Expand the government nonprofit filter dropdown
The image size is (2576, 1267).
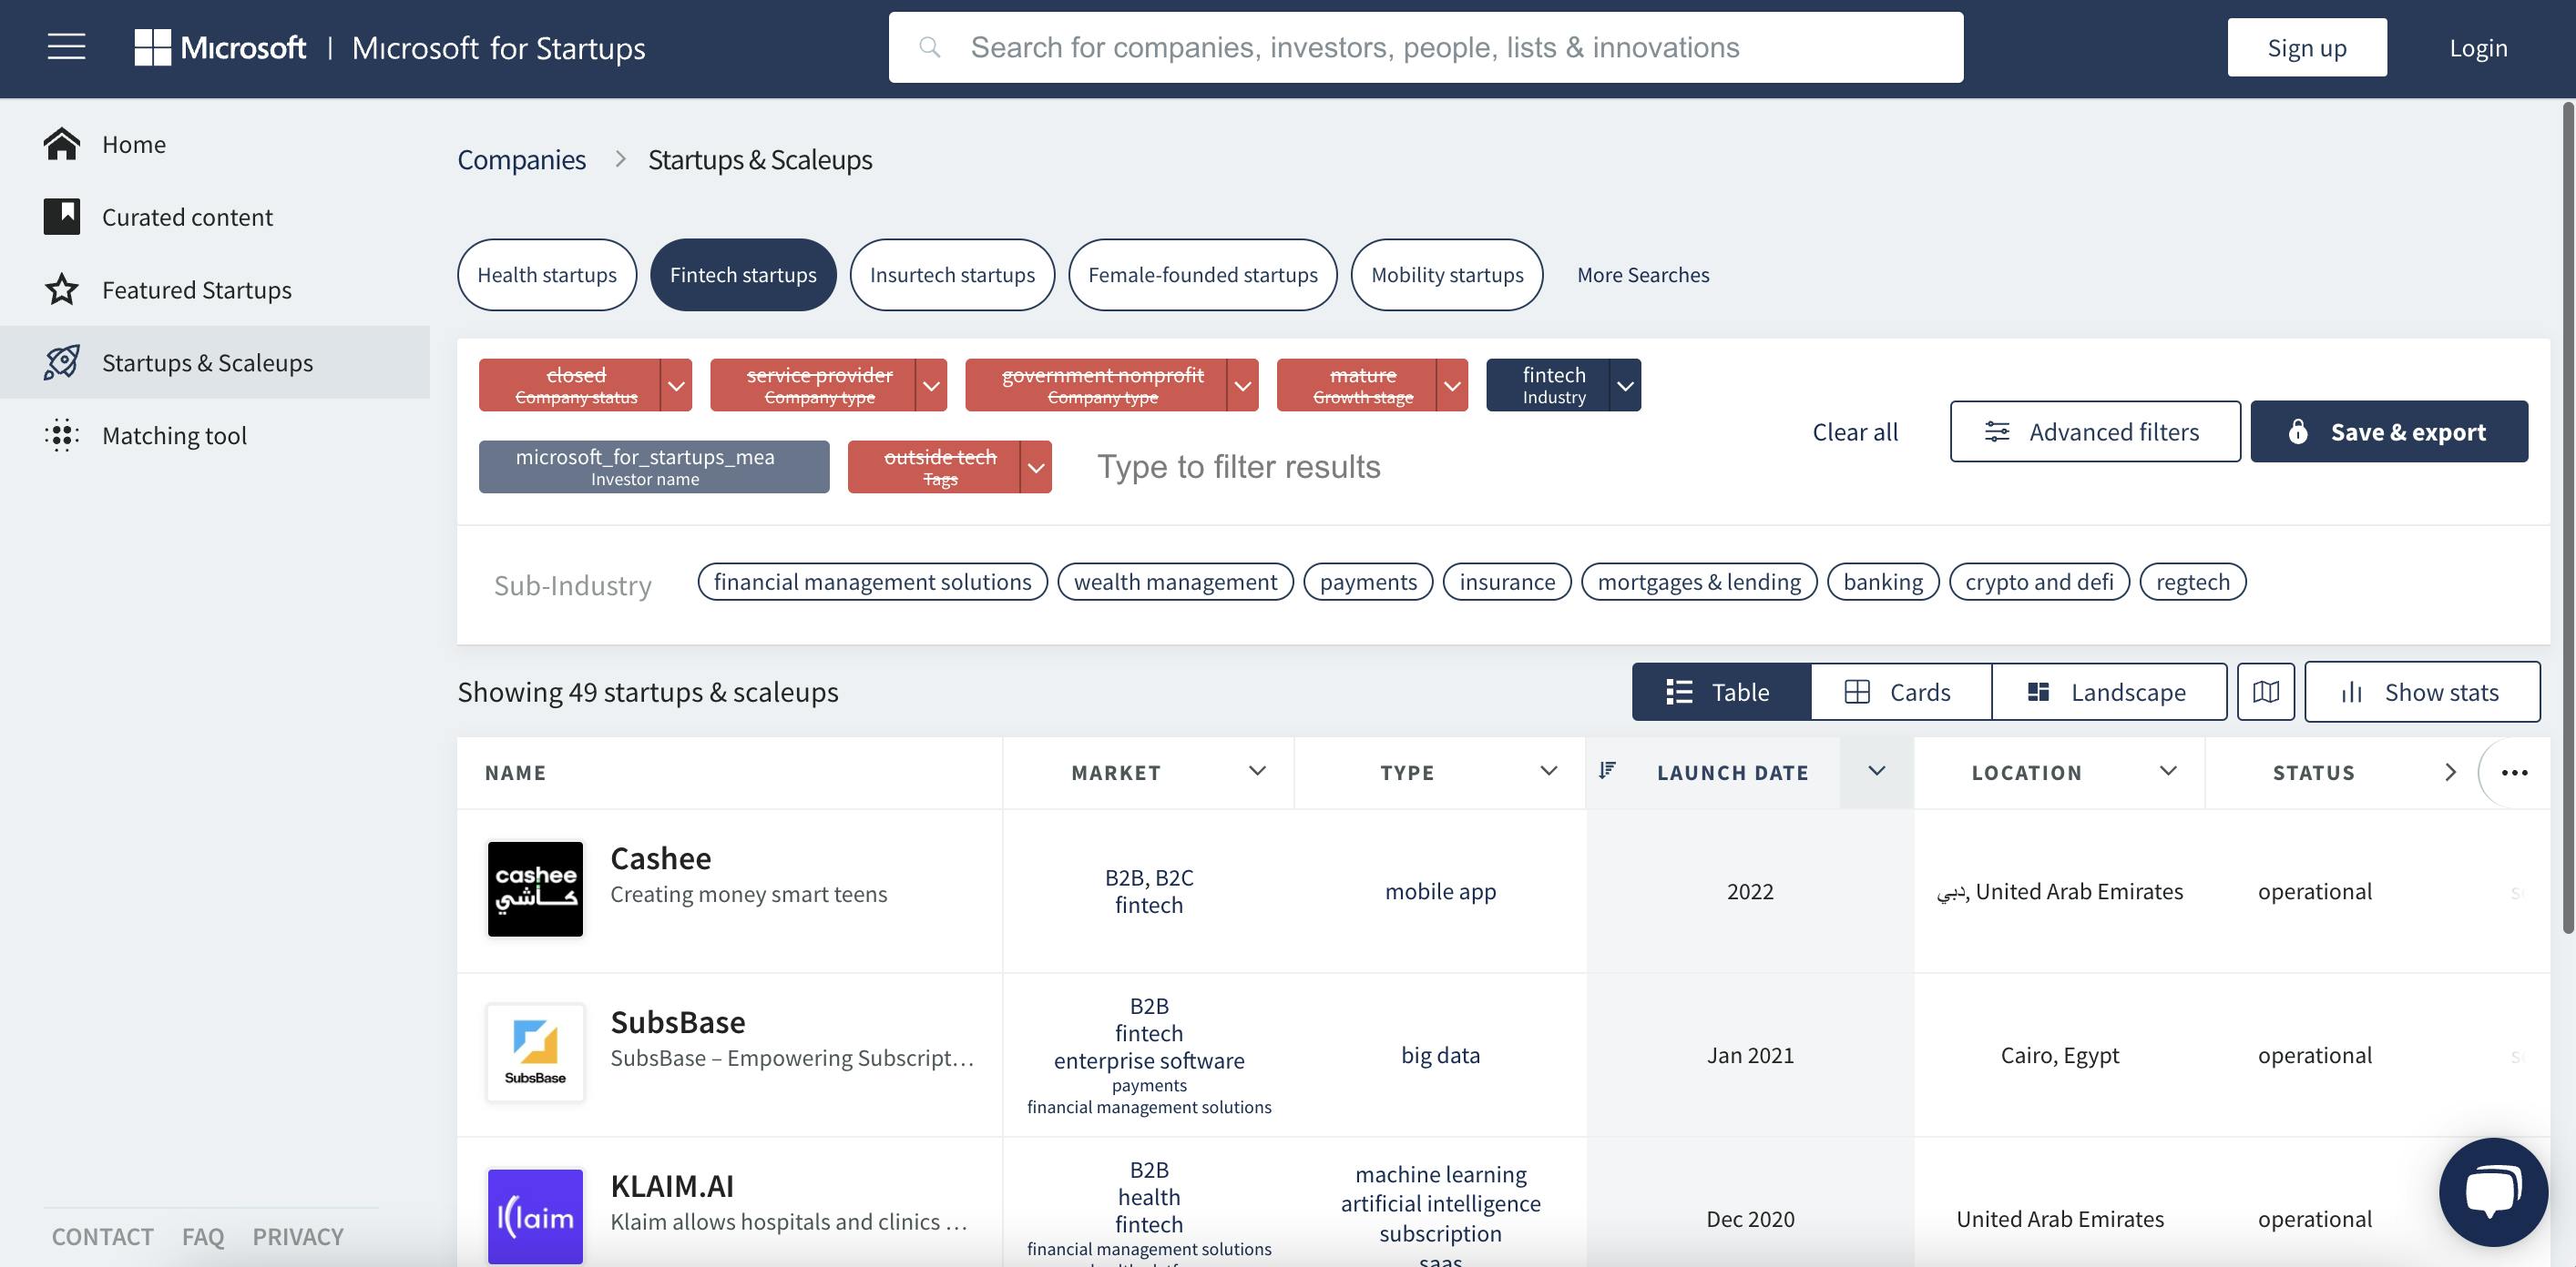pyautogui.click(x=1243, y=386)
